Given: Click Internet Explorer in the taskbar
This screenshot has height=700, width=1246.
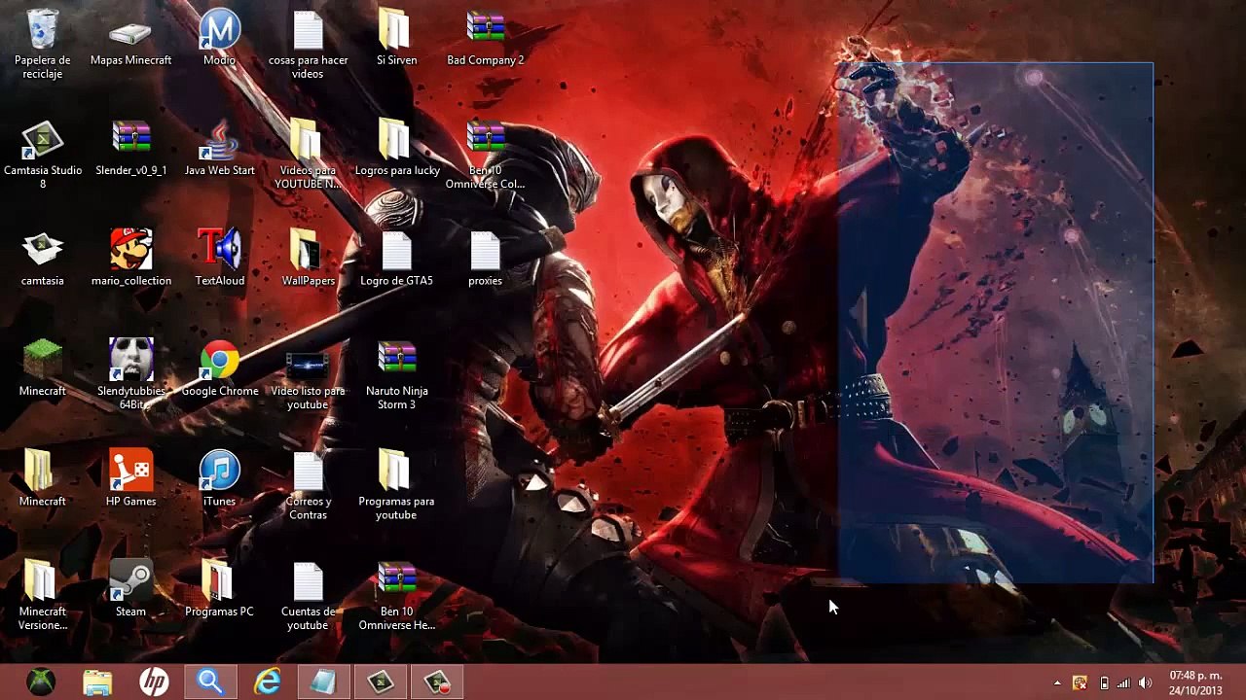Looking at the screenshot, I should (x=267, y=682).
